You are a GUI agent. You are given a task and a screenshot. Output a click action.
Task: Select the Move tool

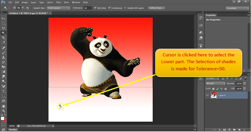tap(3, 19)
